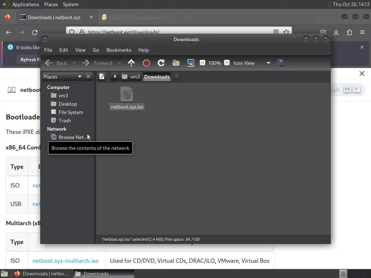The width and height of the screenshot is (371, 278).
Task: Go up to the parent folder
Action: pyautogui.click(x=131, y=63)
